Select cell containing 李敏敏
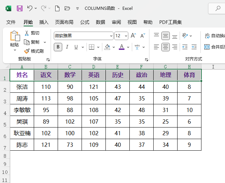Image resolution: width=225 pixels, height=183 pixels. coord(22,110)
